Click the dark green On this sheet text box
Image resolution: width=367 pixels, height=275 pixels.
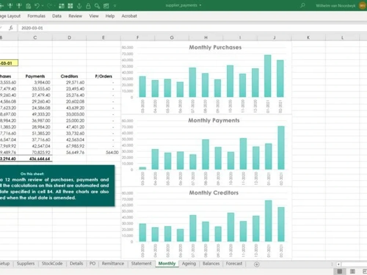[x=57, y=186]
